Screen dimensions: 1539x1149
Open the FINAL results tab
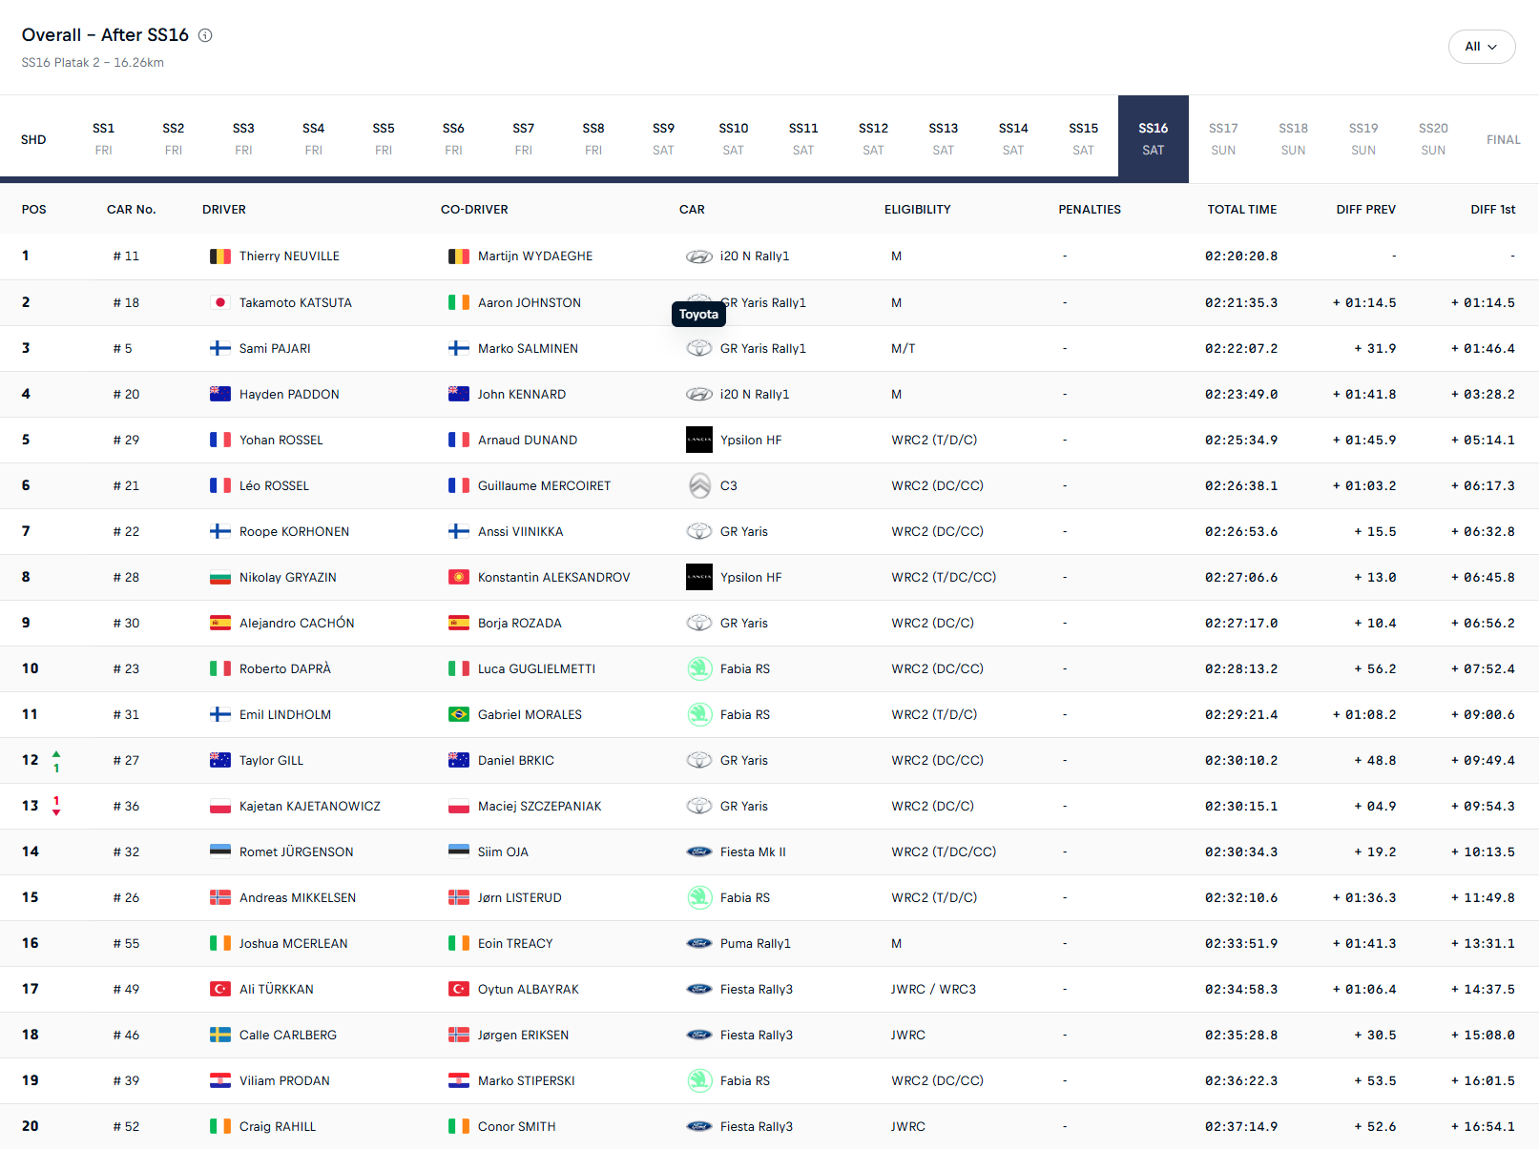point(1503,139)
